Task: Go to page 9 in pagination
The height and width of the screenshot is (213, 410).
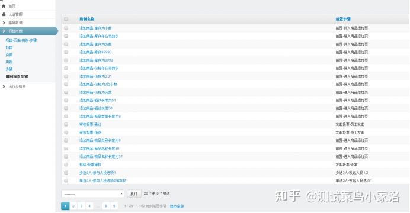Action: pyautogui.click(x=114, y=206)
